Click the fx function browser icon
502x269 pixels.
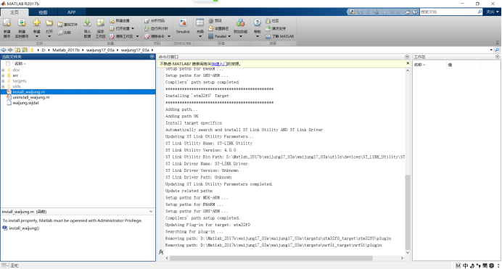[x=161, y=252]
